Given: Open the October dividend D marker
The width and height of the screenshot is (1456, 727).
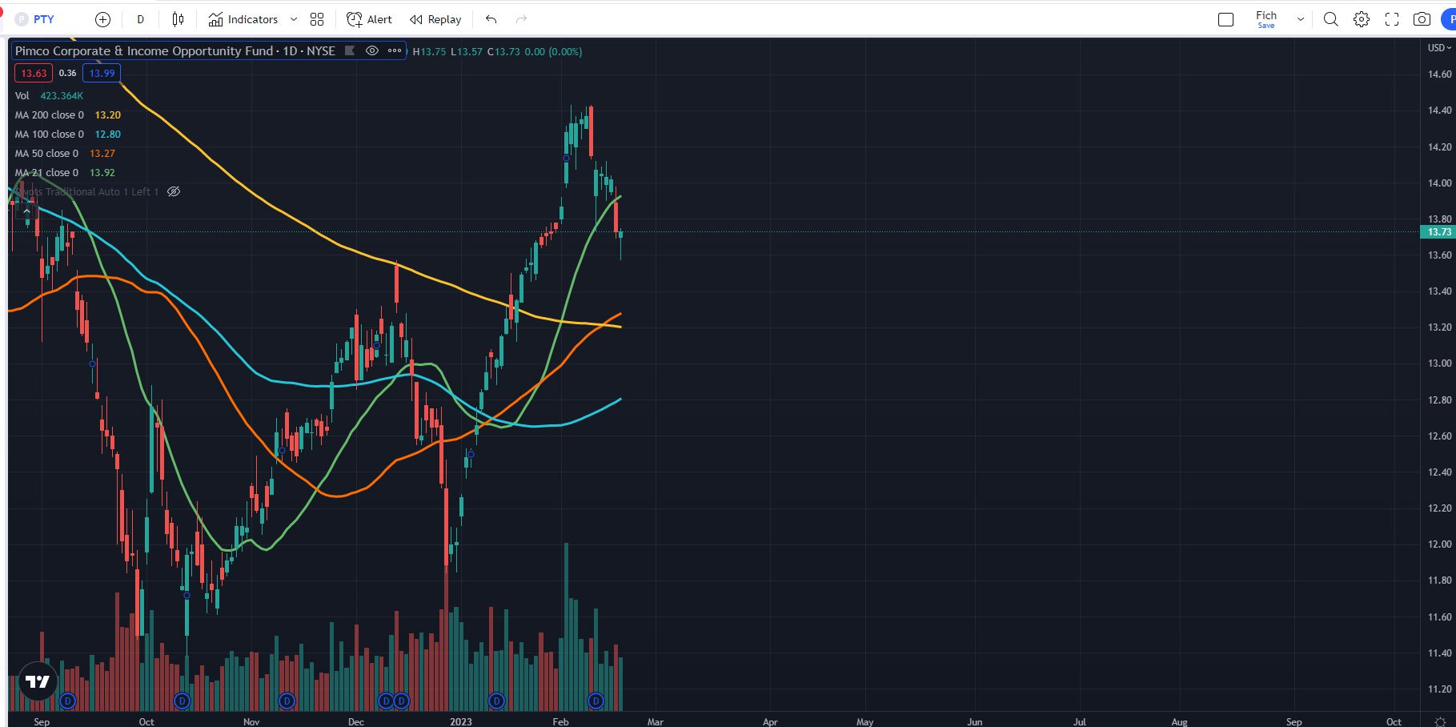Looking at the screenshot, I should pyautogui.click(x=182, y=701).
